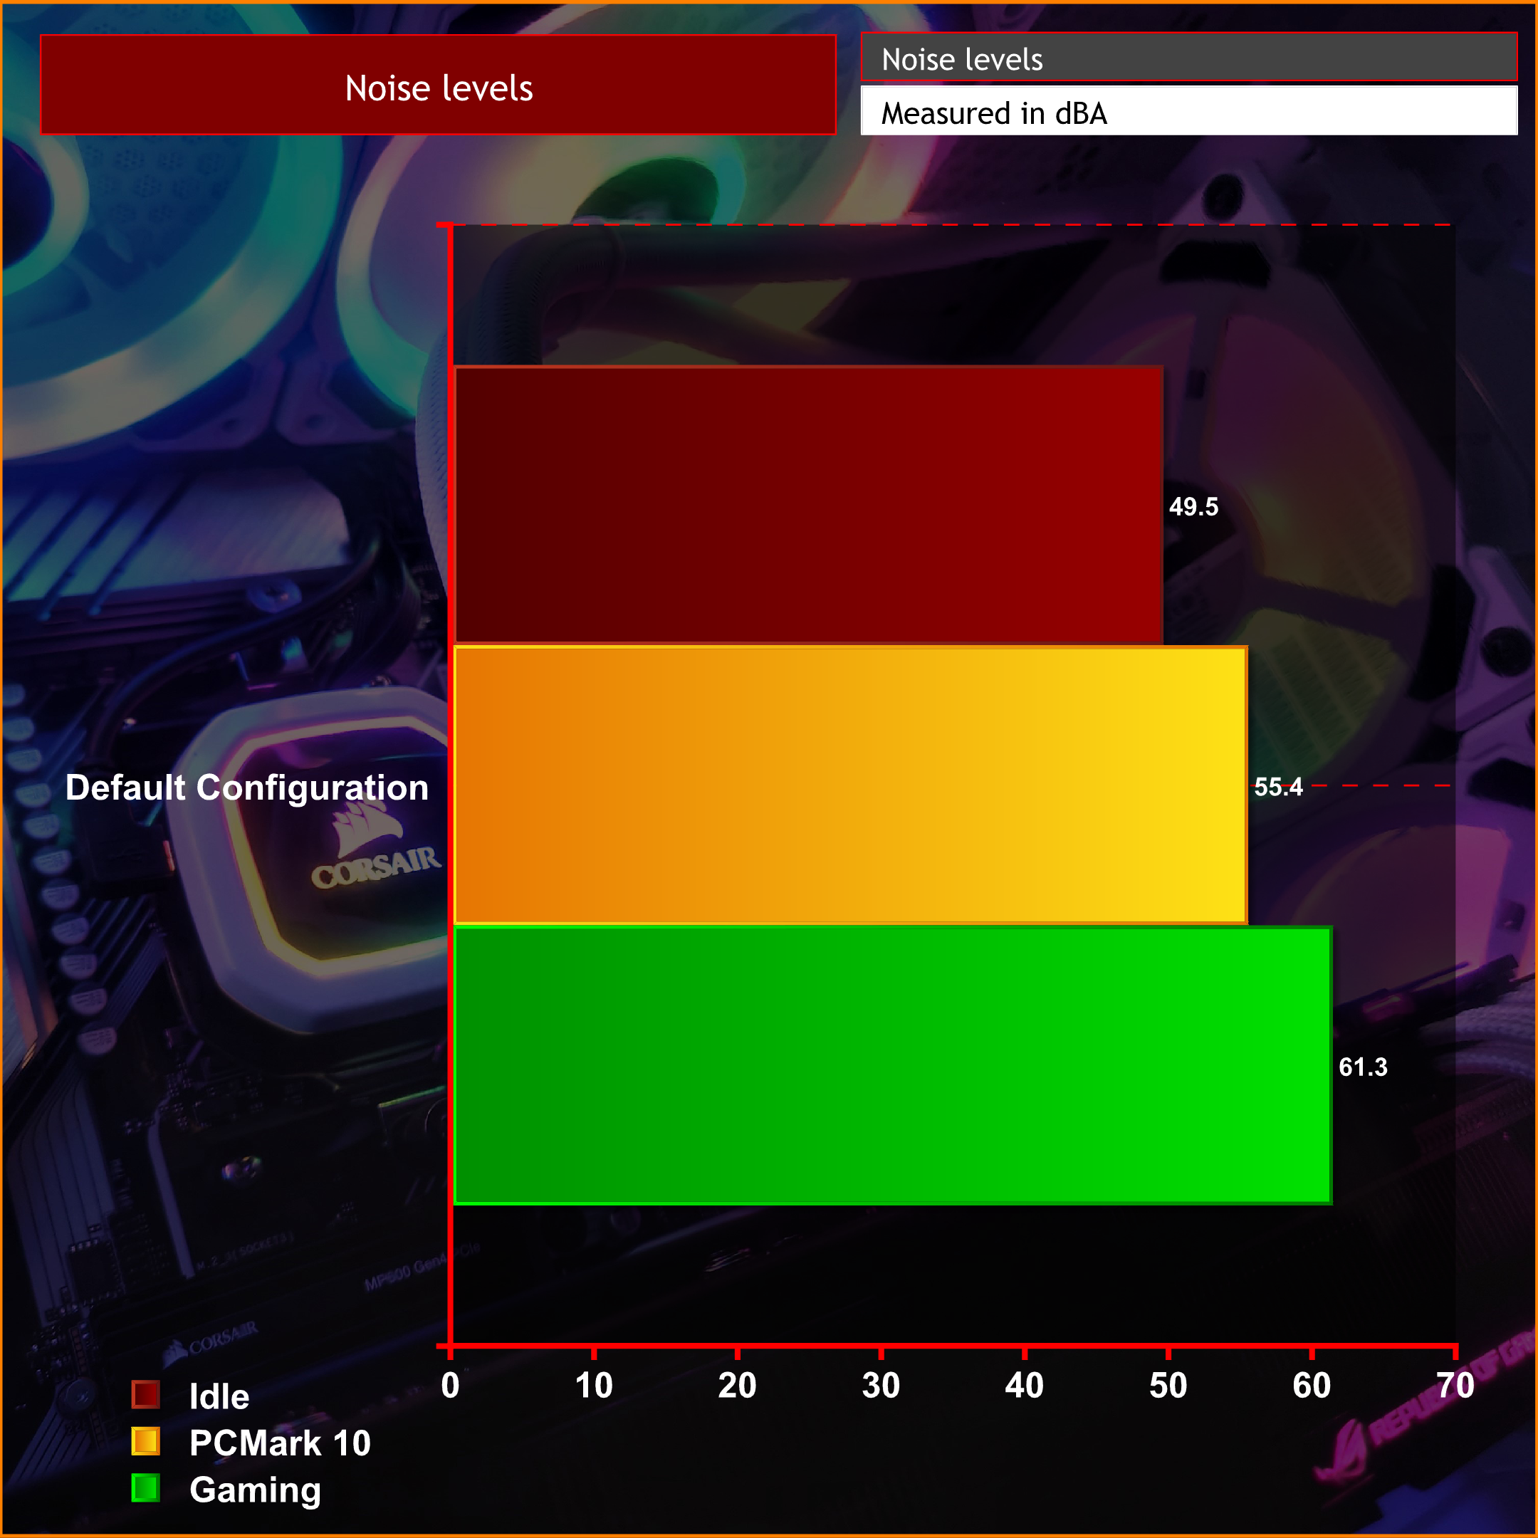
Task: Click the 61.3 value label
Action: pos(1362,1067)
